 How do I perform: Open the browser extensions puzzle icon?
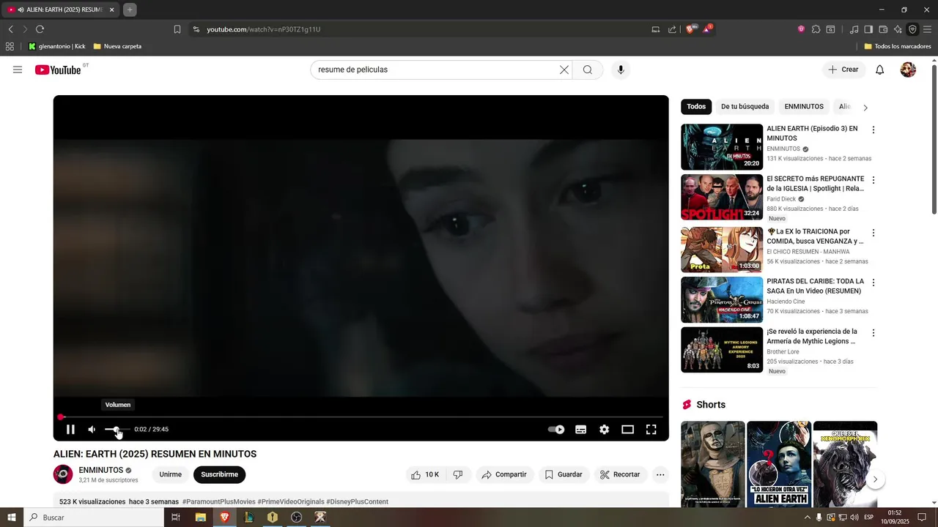click(x=816, y=29)
